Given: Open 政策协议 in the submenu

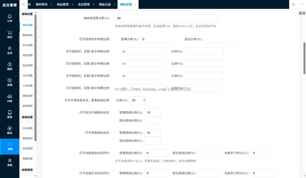Looking at the screenshot, I should tap(28, 138).
